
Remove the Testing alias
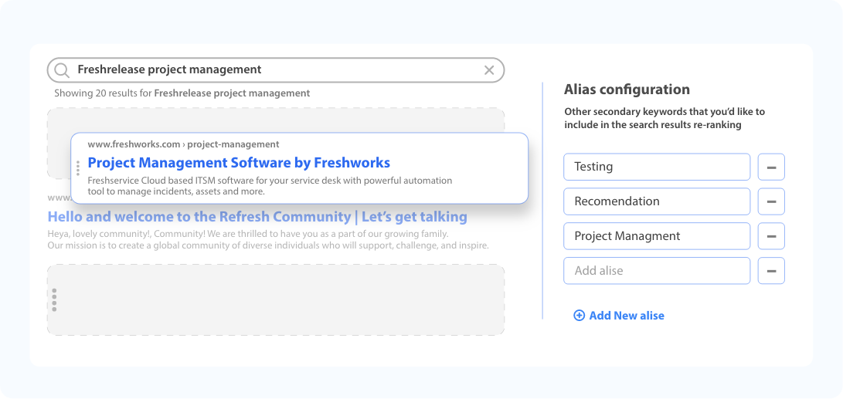(771, 167)
